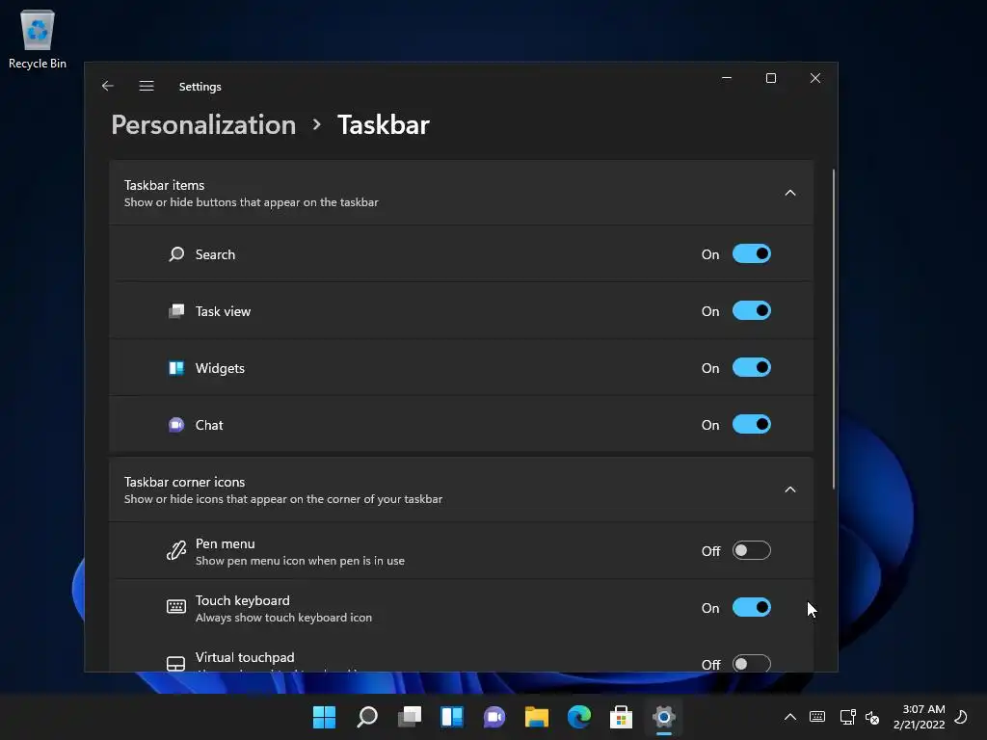Click the 'Taskbar' page heading
Image resolution: width=987 pixels, height=740 pixels.
(384, 124)
